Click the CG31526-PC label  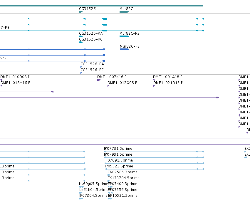92,70
